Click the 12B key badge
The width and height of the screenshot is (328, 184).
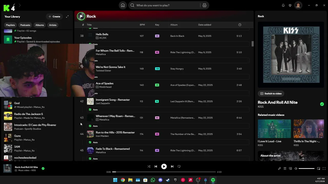point(157,69)
